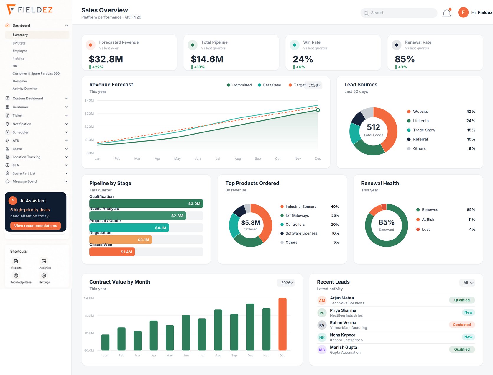The image size is (493, 375).
Task: Select Summary in the Dashboard submenu
Action: 37,35
